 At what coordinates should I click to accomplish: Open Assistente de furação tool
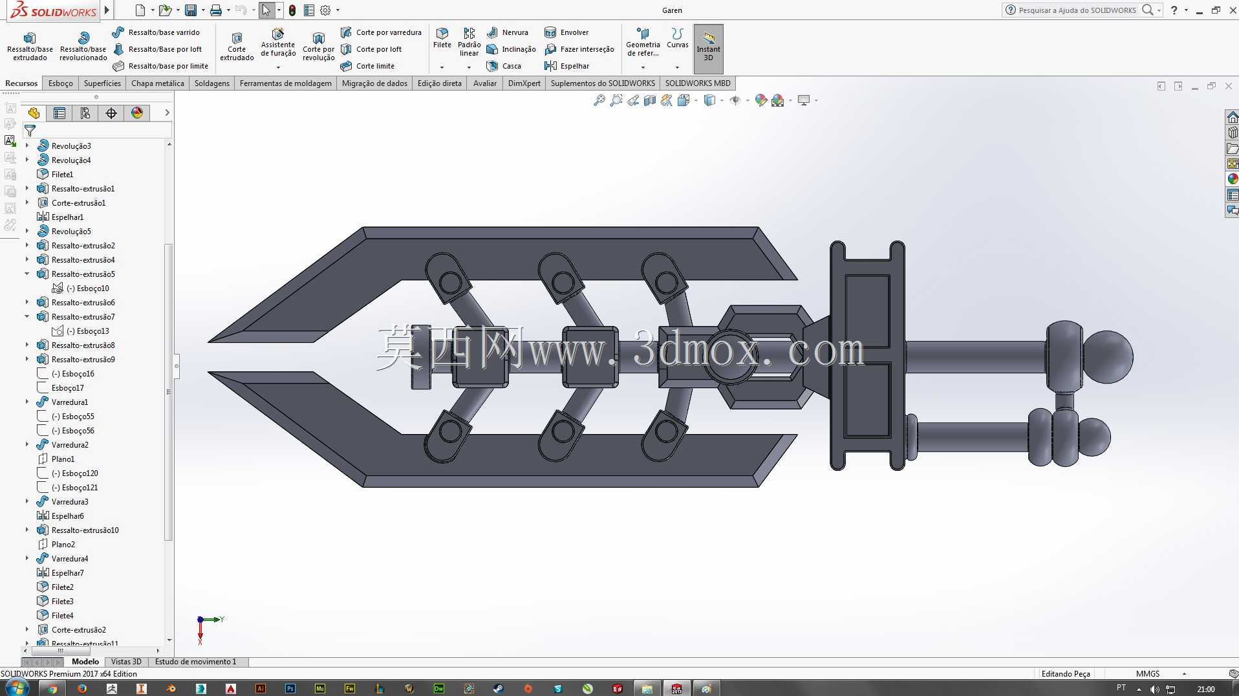pyautogui.click(x=278, y=43)
